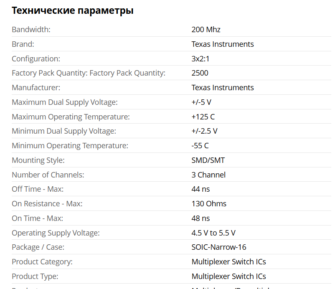335x289 pixels.
Task: Click the 48 ns on-time value
Action: pyautogui.click(x=200, y=218)
